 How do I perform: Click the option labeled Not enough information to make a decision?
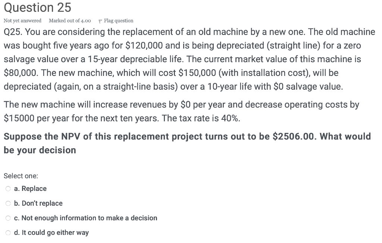click(85, 218)
